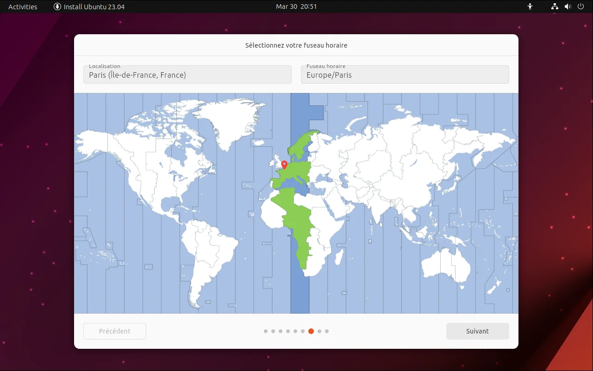
Task: Click the power icon in top bar
Action: point(581,6)
